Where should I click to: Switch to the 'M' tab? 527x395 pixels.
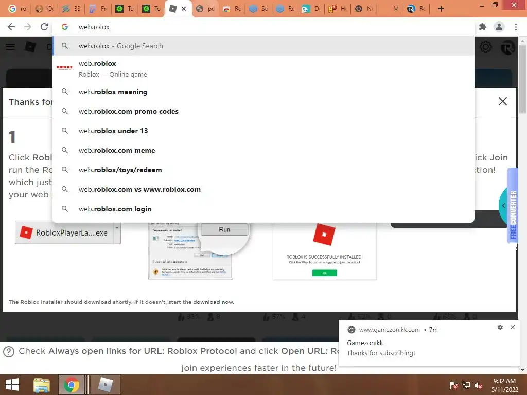tap(391, 9)
